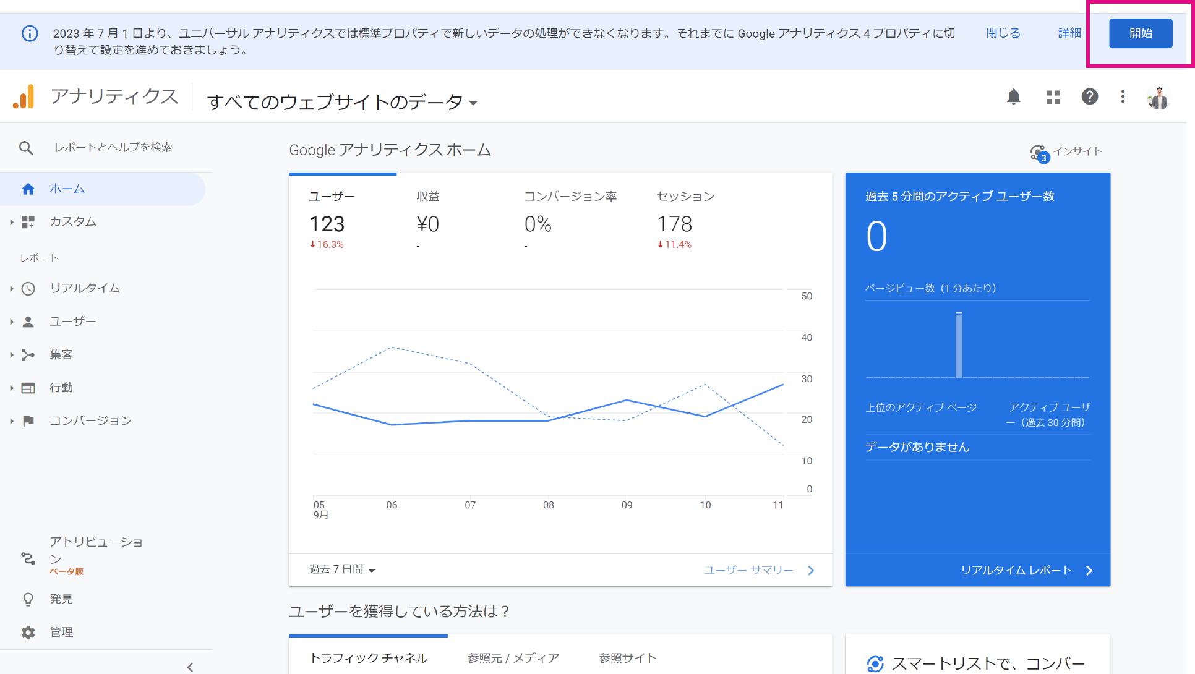Open the notifications bell icon

pos(1013,97)
